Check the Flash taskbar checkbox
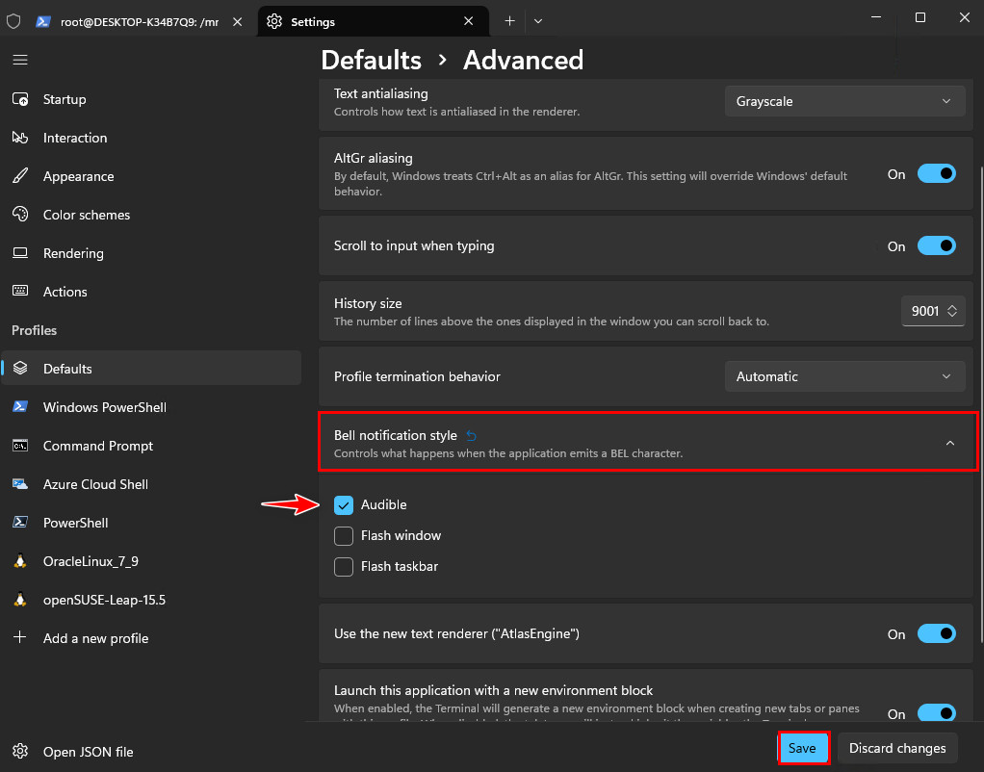 (x=344, y=567)
